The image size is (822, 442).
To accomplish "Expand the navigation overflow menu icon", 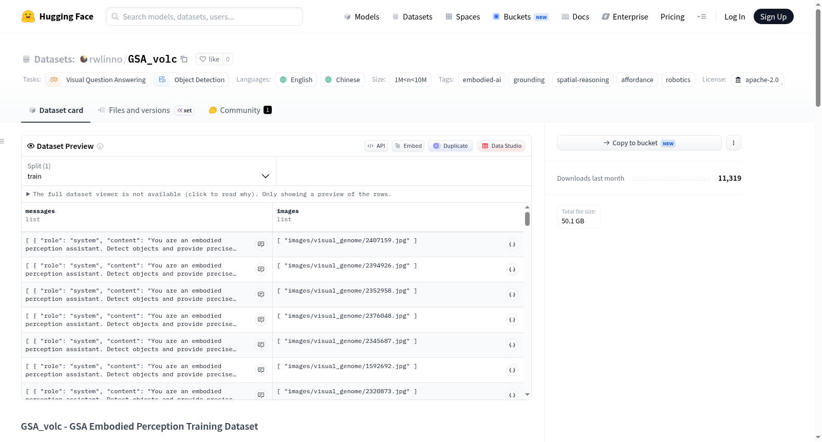I will 701,16.
